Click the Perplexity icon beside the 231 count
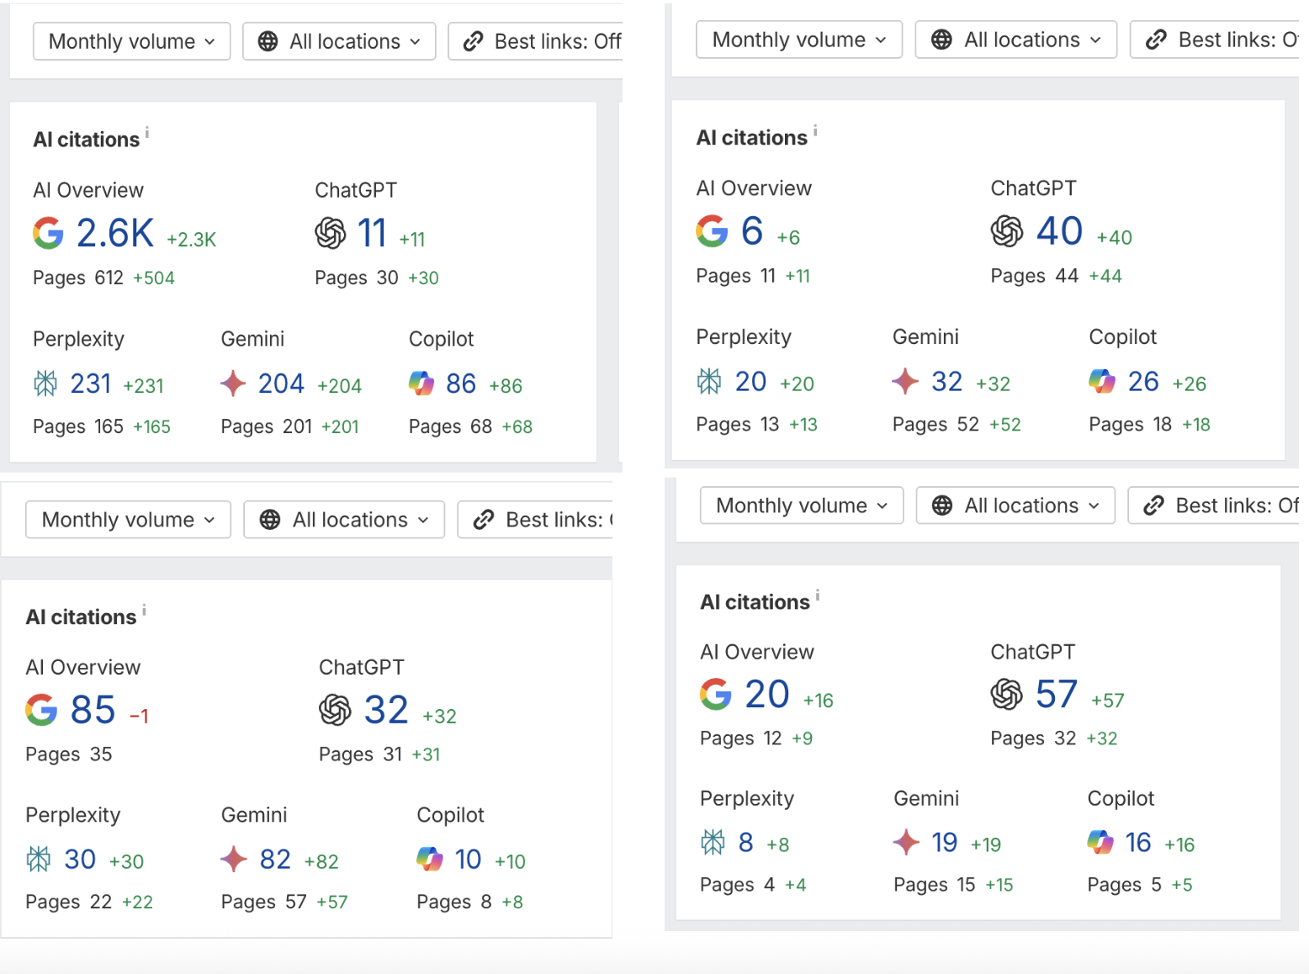The width and height of the screenshot is (1309, 974). tap(45, 384)
